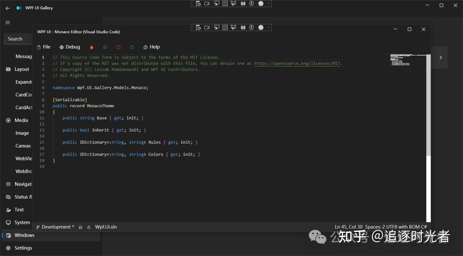This screenshot has height=256, width=463.
Task: Click Wpf.Ui.sln in the status bar
Action: point(106,227)
